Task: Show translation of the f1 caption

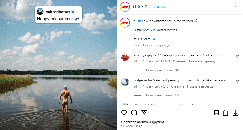Action: tap(156, 45)
